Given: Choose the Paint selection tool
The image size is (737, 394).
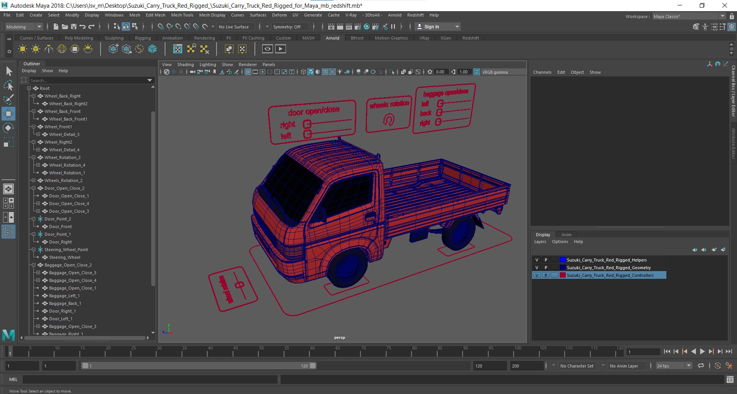Looking at the screenshot, I should 8,99.
